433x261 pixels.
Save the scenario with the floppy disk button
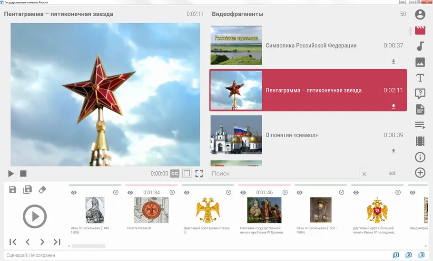tap(13, 190)
